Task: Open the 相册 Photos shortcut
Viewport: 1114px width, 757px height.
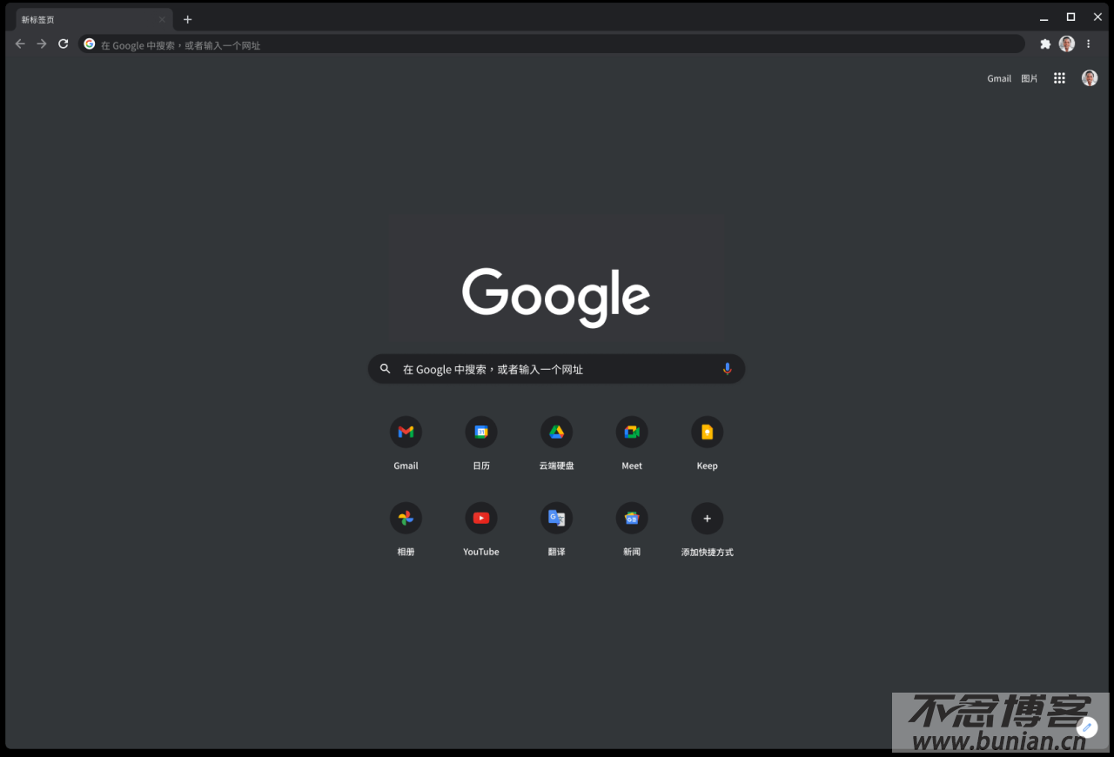Action: coord(406,530)
